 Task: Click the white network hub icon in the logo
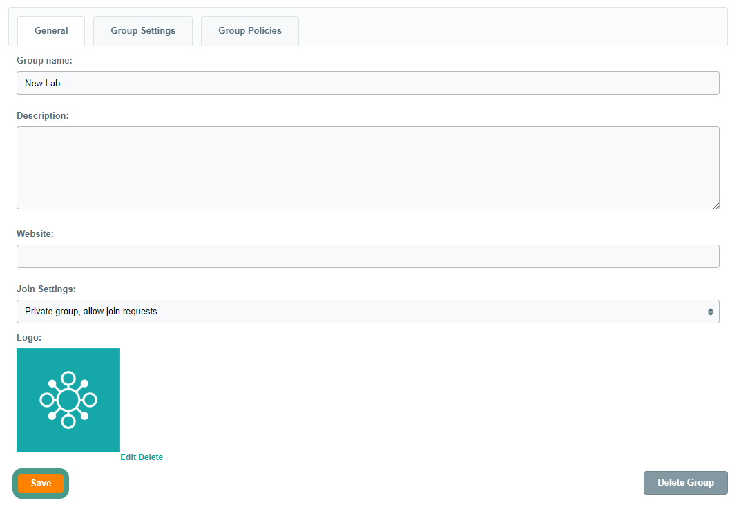pyautogui.click(x=68, y=400)
